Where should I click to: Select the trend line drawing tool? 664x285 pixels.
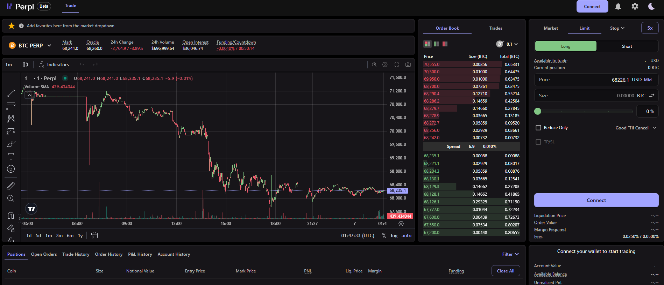[x=11, y=93]
